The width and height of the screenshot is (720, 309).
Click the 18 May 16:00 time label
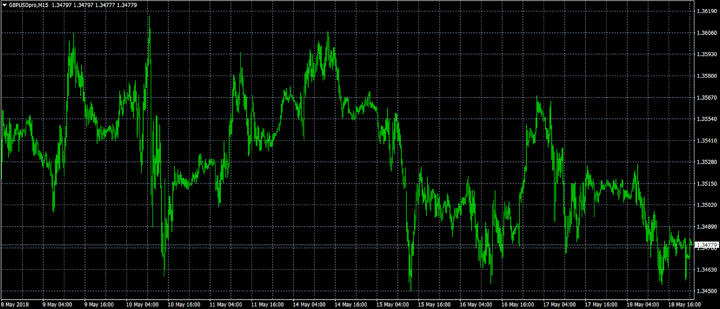click(684, 305)
